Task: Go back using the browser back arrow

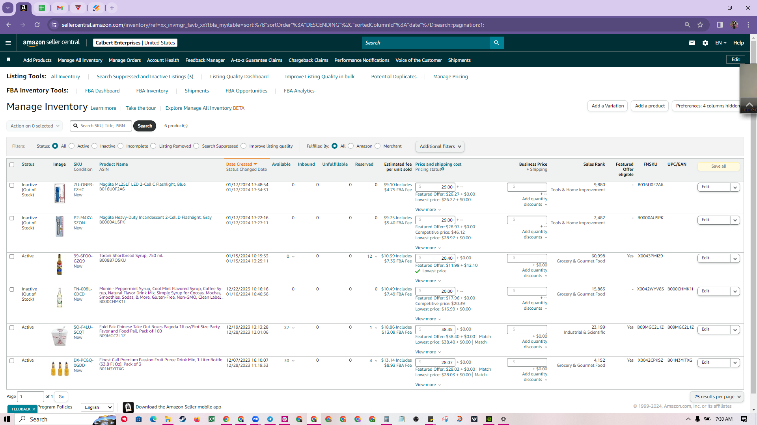Action: pos(9,25)
